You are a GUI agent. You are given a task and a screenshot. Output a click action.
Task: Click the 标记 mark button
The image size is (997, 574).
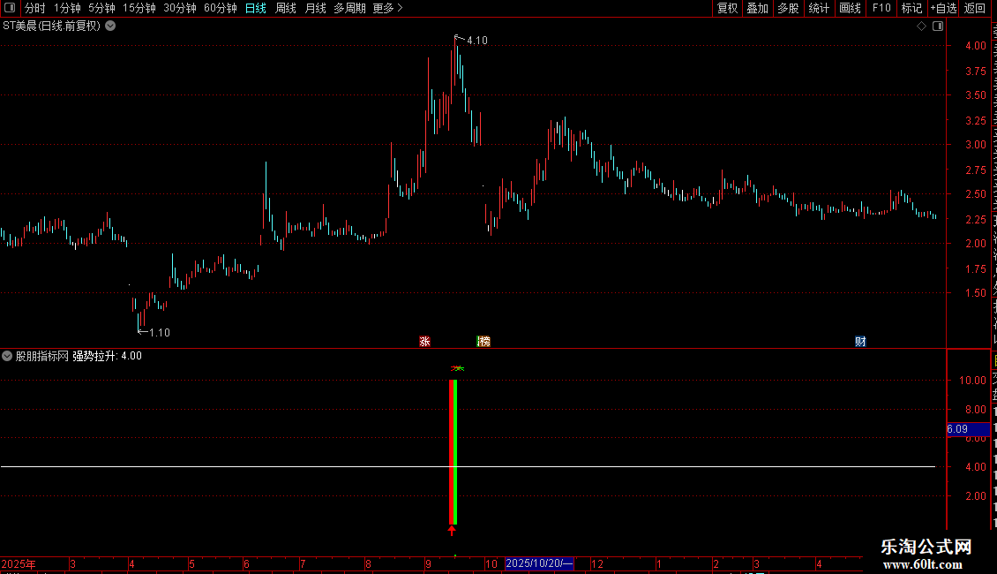click(x=911, y=8)
